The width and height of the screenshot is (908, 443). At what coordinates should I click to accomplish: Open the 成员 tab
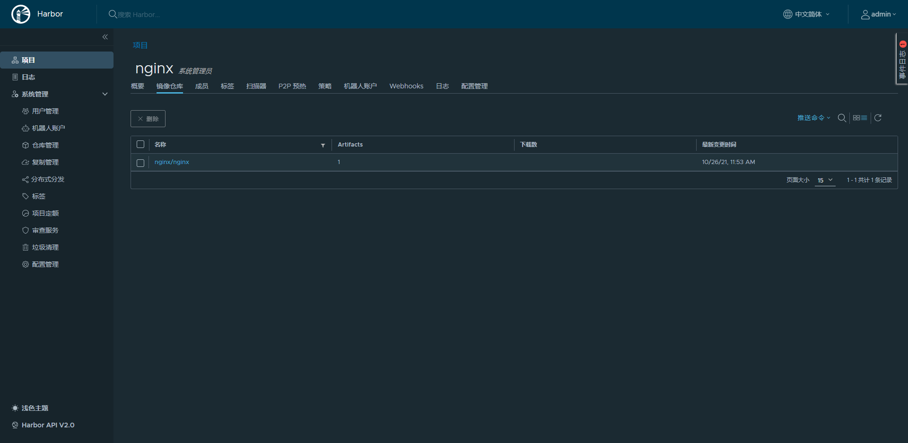point(202,86)
